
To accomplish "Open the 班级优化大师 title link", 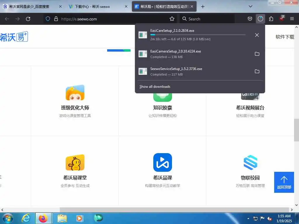I will (75, 108).
